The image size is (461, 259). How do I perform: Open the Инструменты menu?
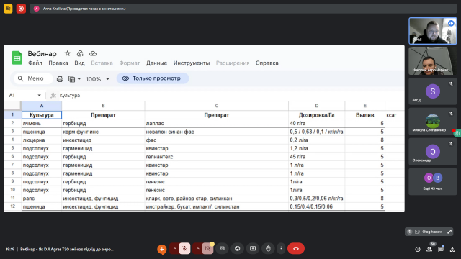click(192, 63)
